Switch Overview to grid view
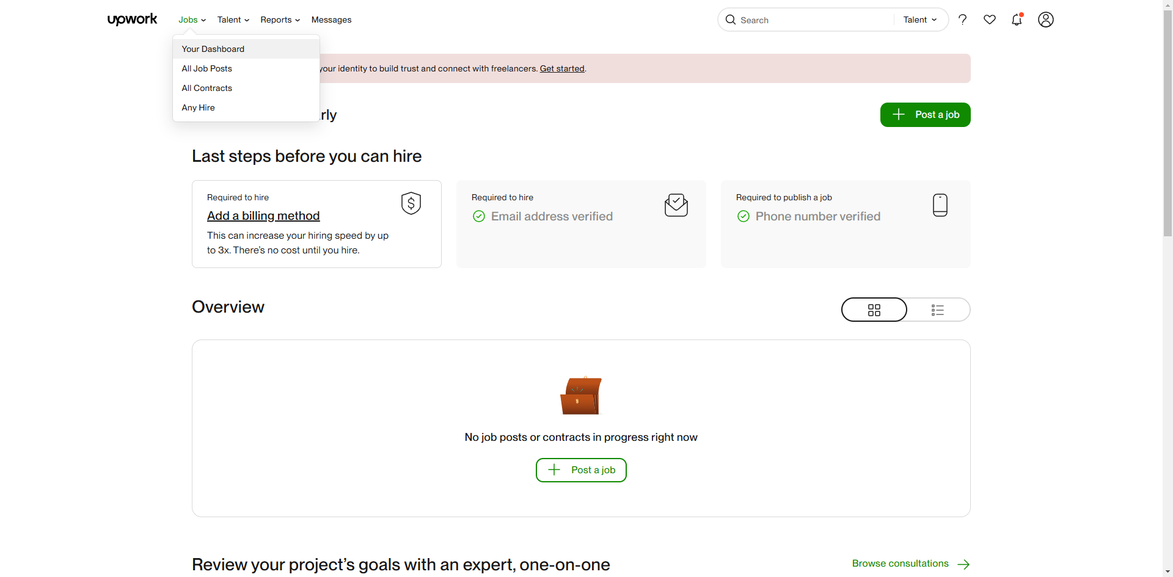The width and height of the screenshot is (1173, 577). tap(874, 310)
